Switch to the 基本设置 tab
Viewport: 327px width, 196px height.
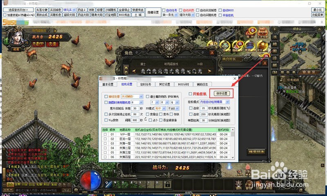[108, 84]
